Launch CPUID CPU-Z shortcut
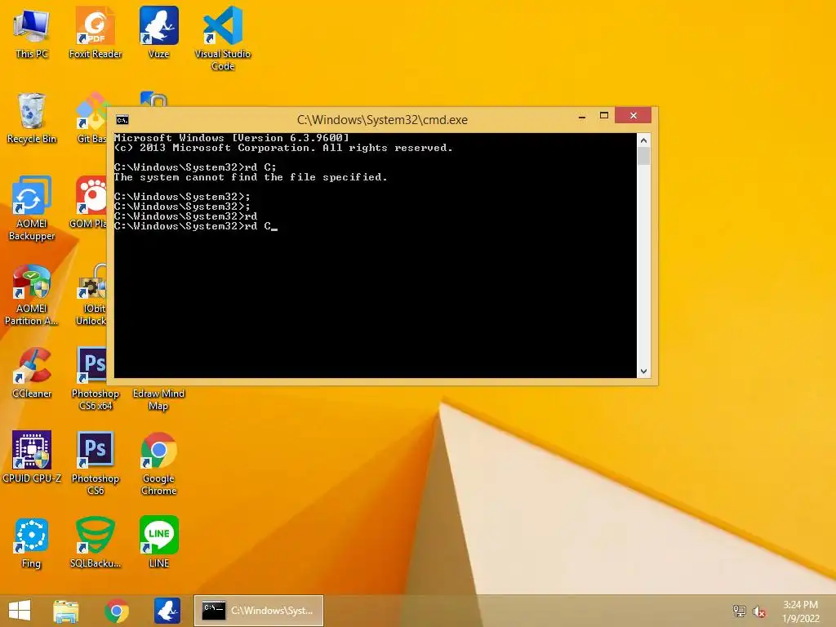Screen dimensions: 836x627 point(32,457)
